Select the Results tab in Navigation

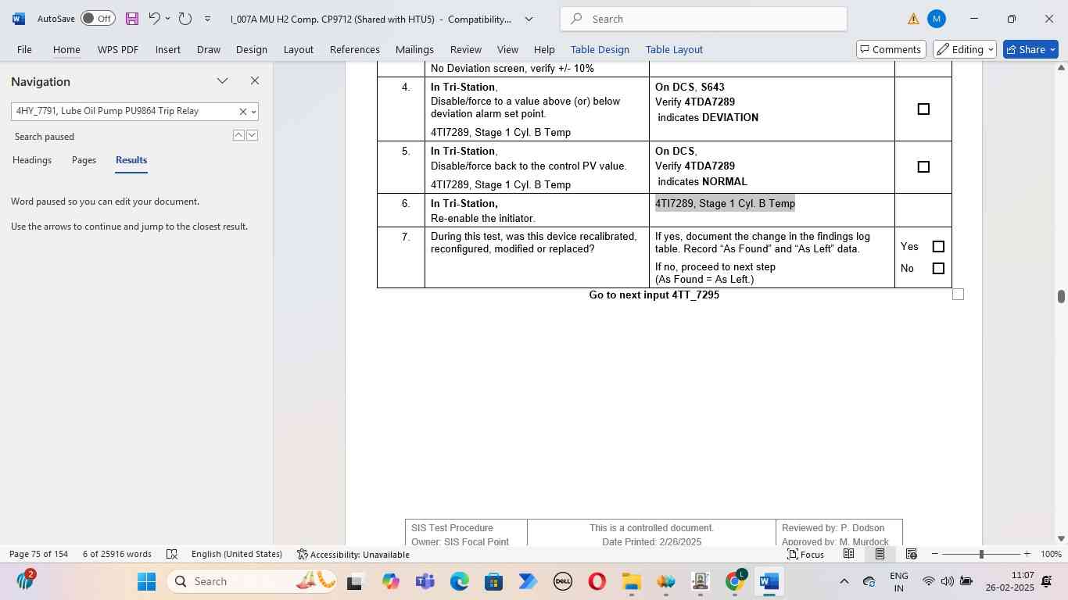(131, 160)
